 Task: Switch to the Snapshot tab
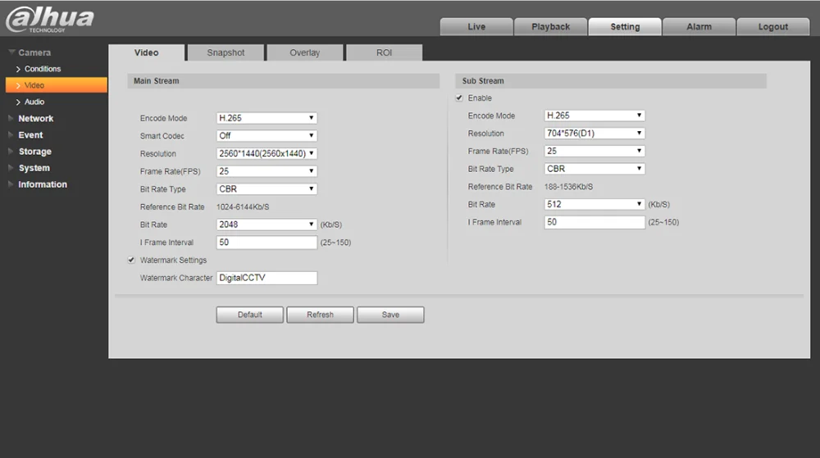coord(225,52)
